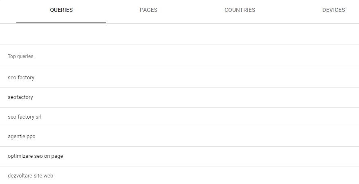Viewport: 359px width, 184px height.
Task: Select the 'dezvoltare site web' query
Action: pyautogui.click(x=31, y=176)
